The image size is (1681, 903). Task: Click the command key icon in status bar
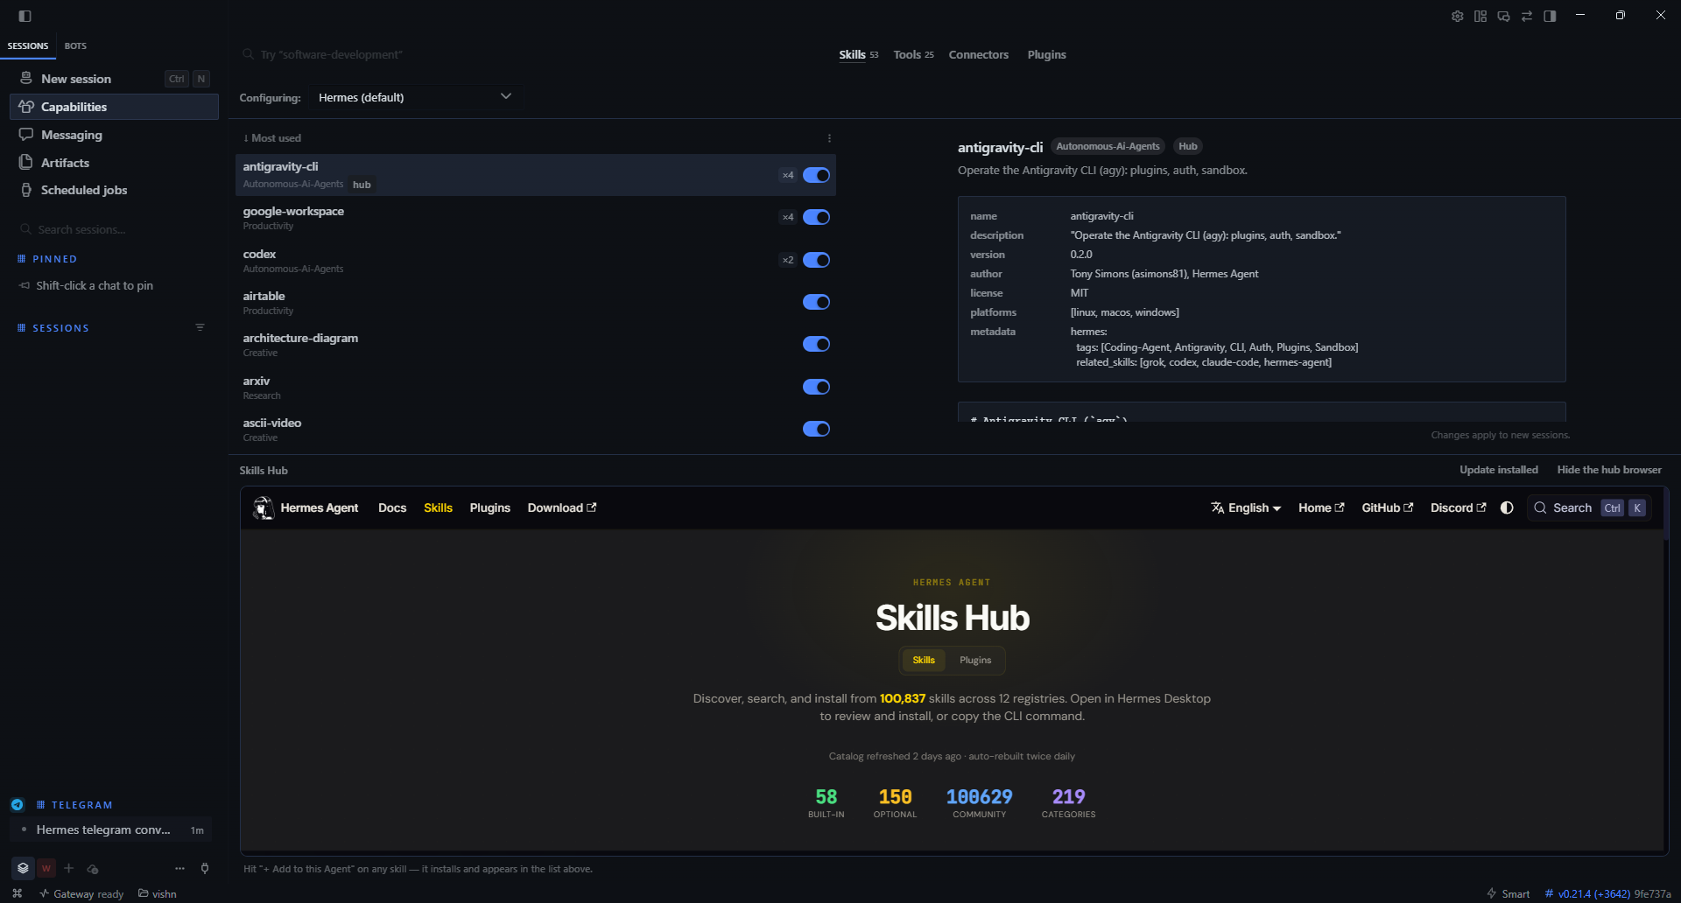pyautogui.click(x=18, y=893)
